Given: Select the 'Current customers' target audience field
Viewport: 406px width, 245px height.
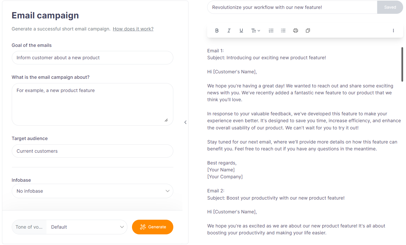Looking at the screenshot, I should [92, 151].
